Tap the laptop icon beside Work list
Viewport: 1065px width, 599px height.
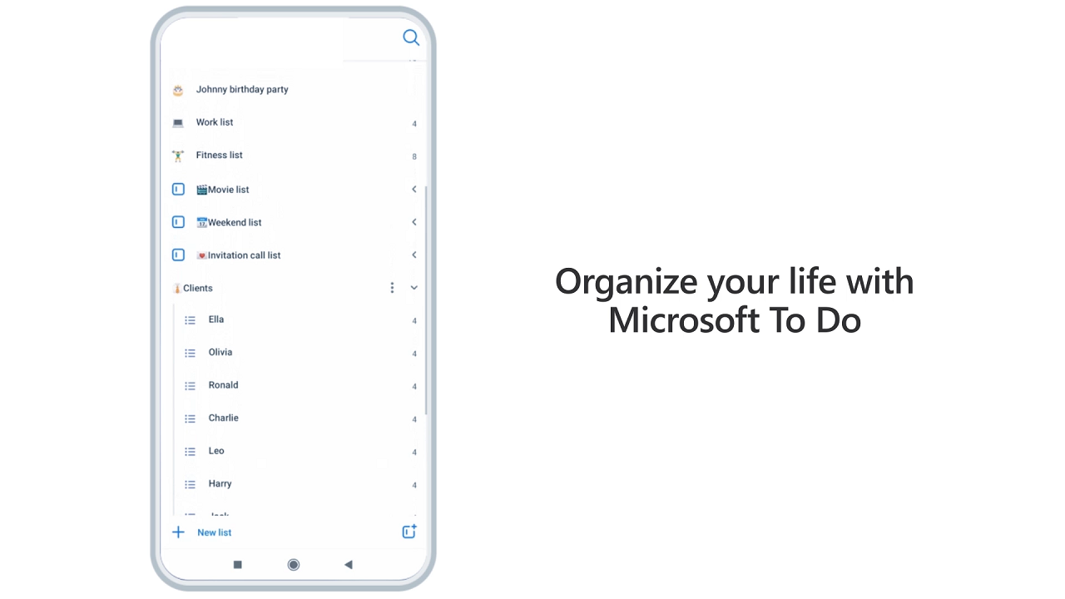coord(177,122)
